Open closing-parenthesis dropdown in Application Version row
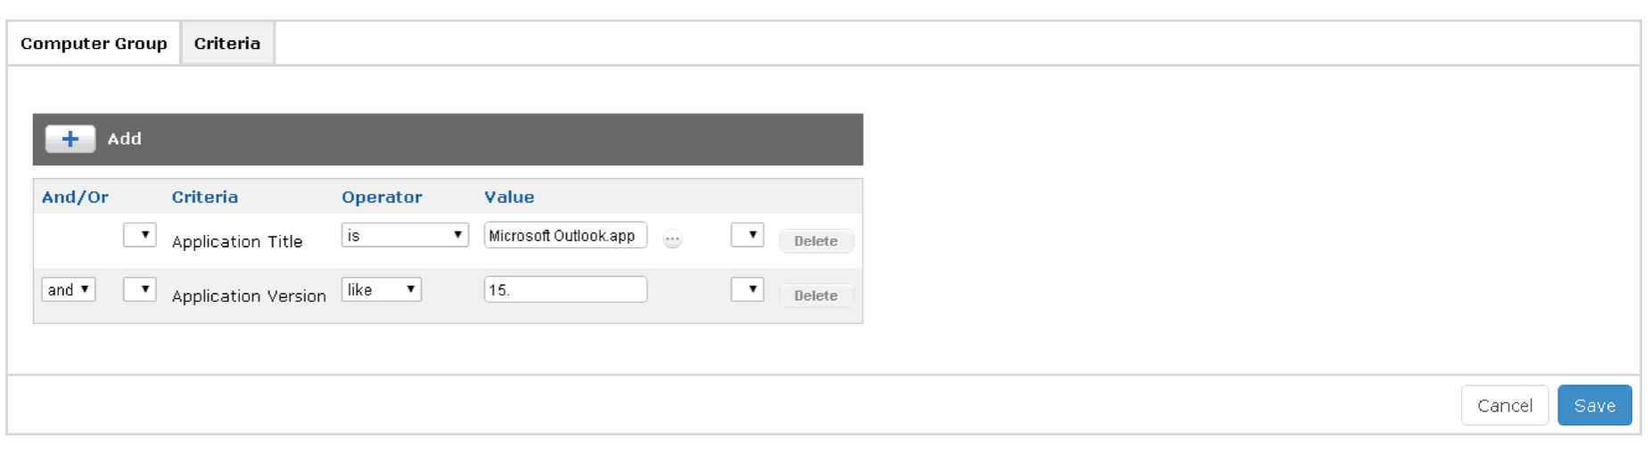1651x461 pixels. pos(747,289)
